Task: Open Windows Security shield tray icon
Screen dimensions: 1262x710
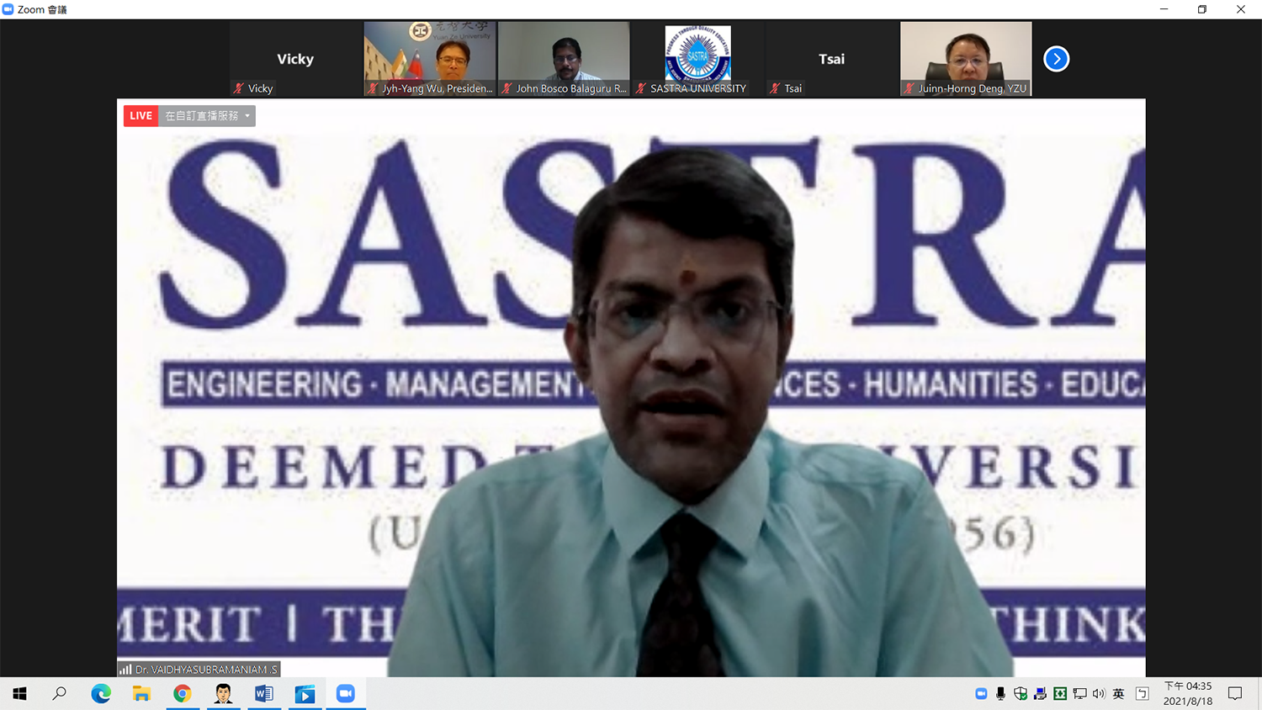Action: click(x=1021, y=694)
